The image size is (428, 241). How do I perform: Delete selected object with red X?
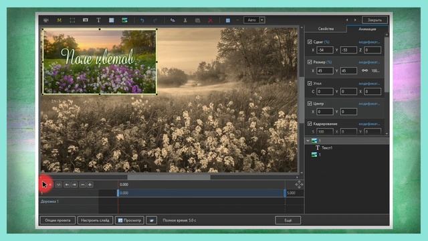click(x=210, y=20)
